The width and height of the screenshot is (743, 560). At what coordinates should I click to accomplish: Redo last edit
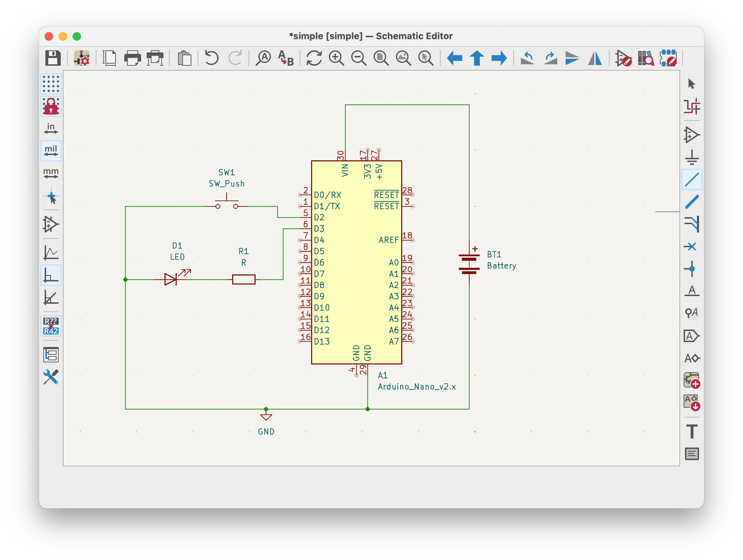(235, 58)
